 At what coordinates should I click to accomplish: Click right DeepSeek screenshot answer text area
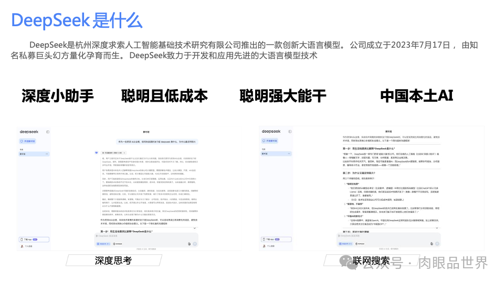391,183
